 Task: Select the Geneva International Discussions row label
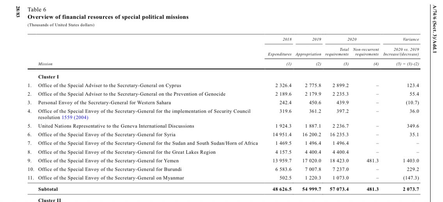pos(116,126)
